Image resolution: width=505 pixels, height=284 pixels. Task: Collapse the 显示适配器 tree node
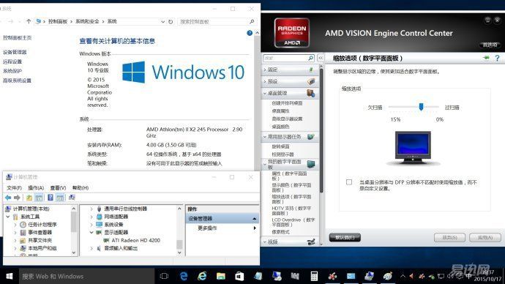point(91,232)
